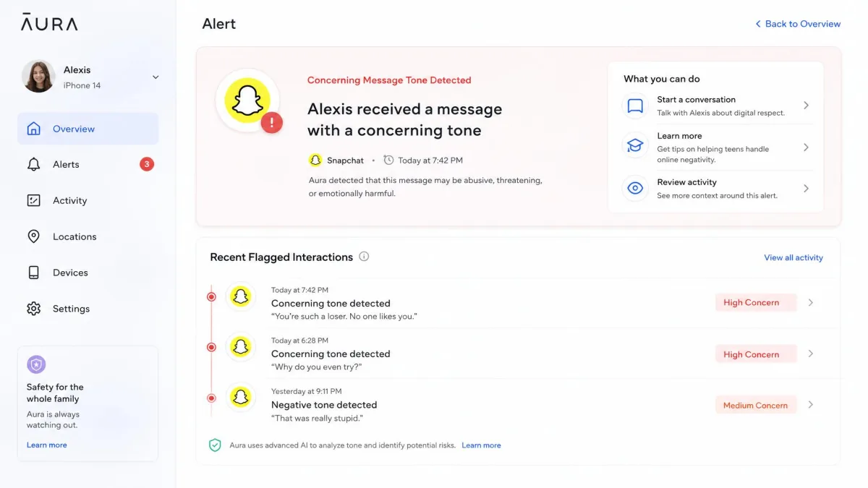868x488 pixels.
Task: Open the Activity menu item
Action: point(88,200)
